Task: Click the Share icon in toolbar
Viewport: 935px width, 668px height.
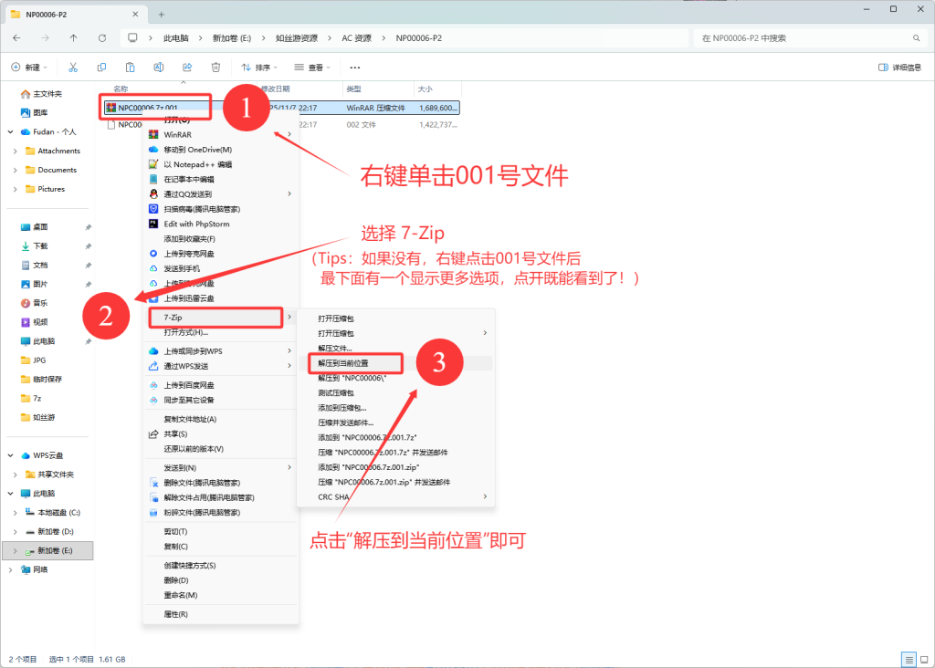Action: (x=187, y=68)
